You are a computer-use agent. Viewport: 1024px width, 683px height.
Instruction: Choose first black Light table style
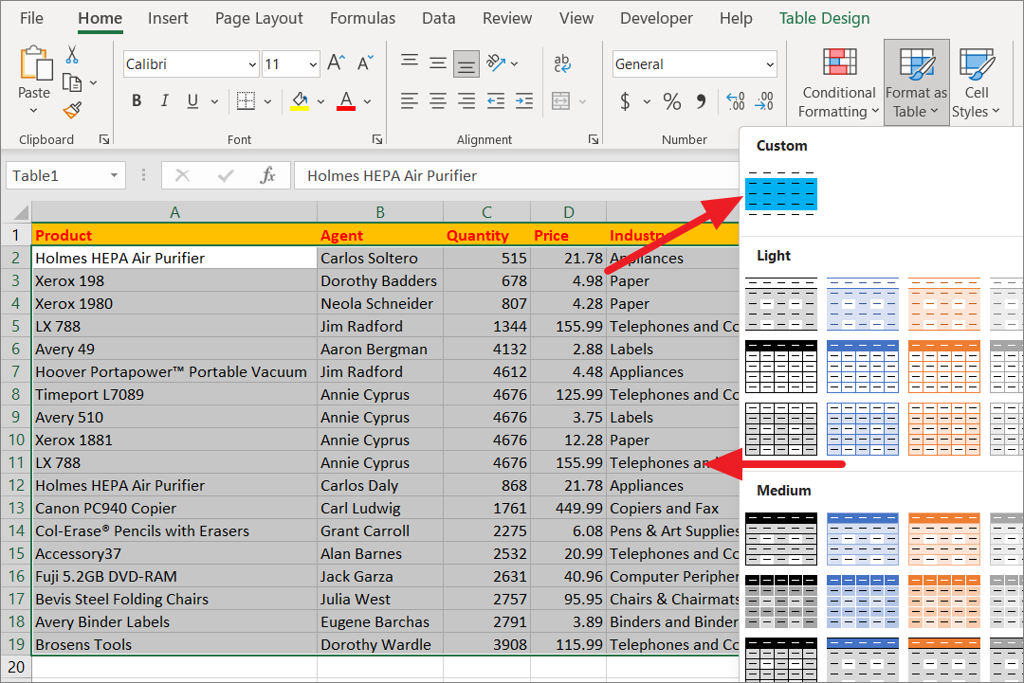coord(781,304)
